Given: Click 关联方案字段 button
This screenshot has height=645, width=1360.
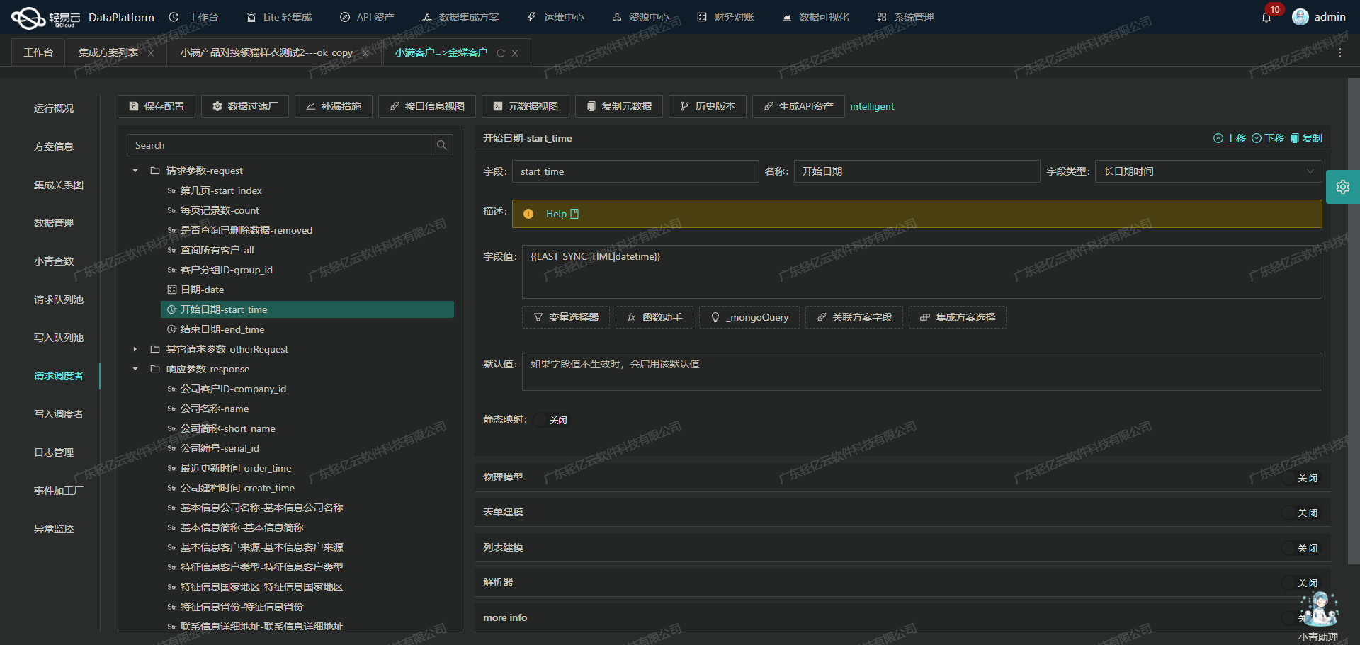Looking at the screenshot, I should point(854,317).
